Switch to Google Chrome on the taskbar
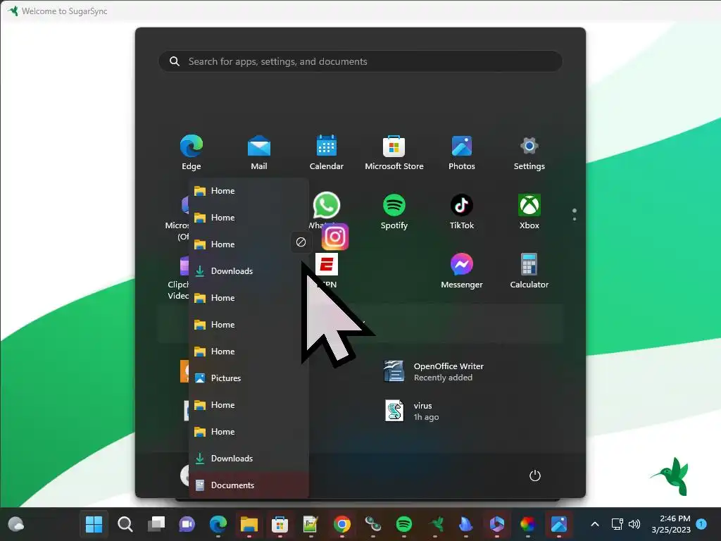 [341, 524]
